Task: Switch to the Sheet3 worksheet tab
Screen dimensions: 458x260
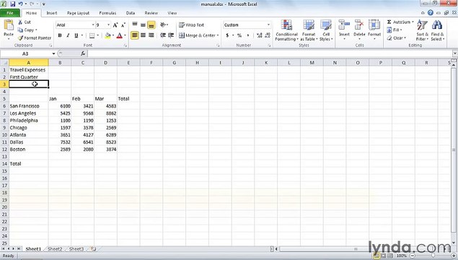Action: tap(76, 249)
